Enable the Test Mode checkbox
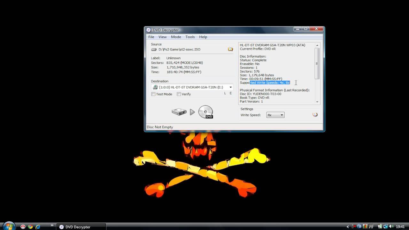 coord(153,94)
